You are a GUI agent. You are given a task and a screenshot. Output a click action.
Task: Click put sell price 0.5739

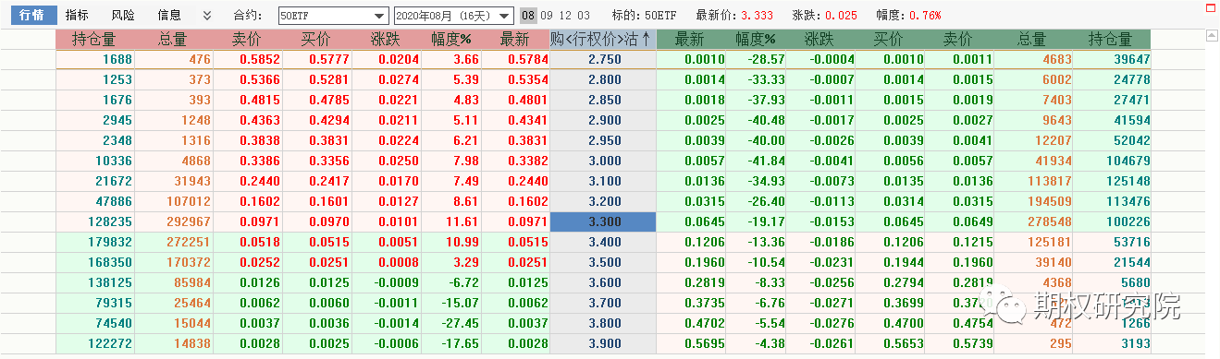pos(973,344)
